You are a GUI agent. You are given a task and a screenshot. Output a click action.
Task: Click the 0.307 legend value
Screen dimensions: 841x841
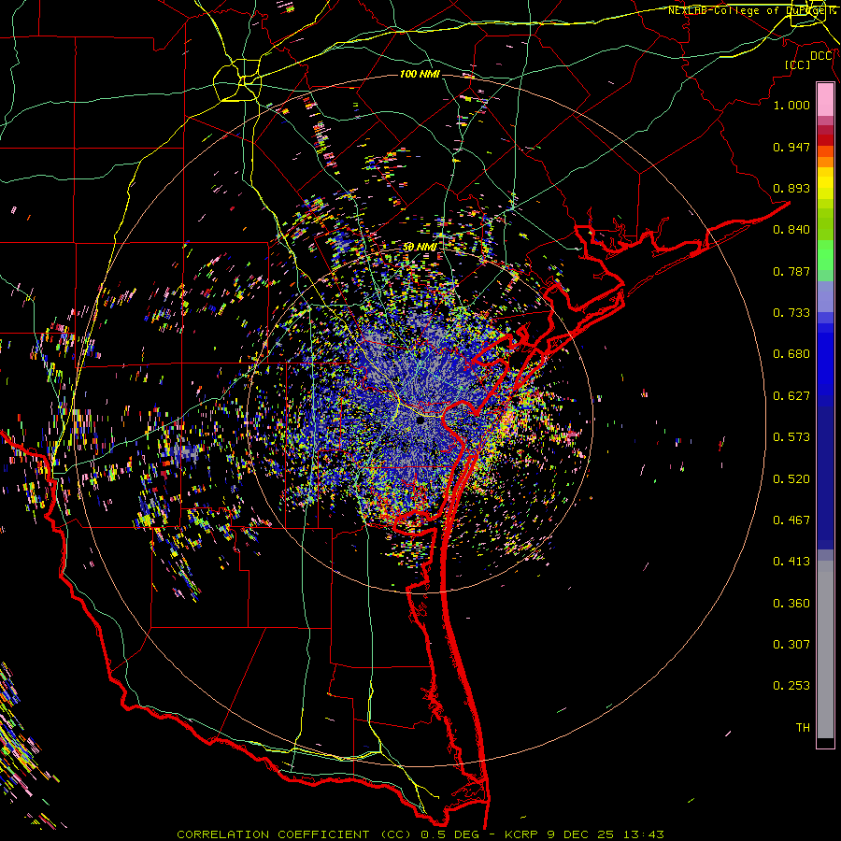791,645
